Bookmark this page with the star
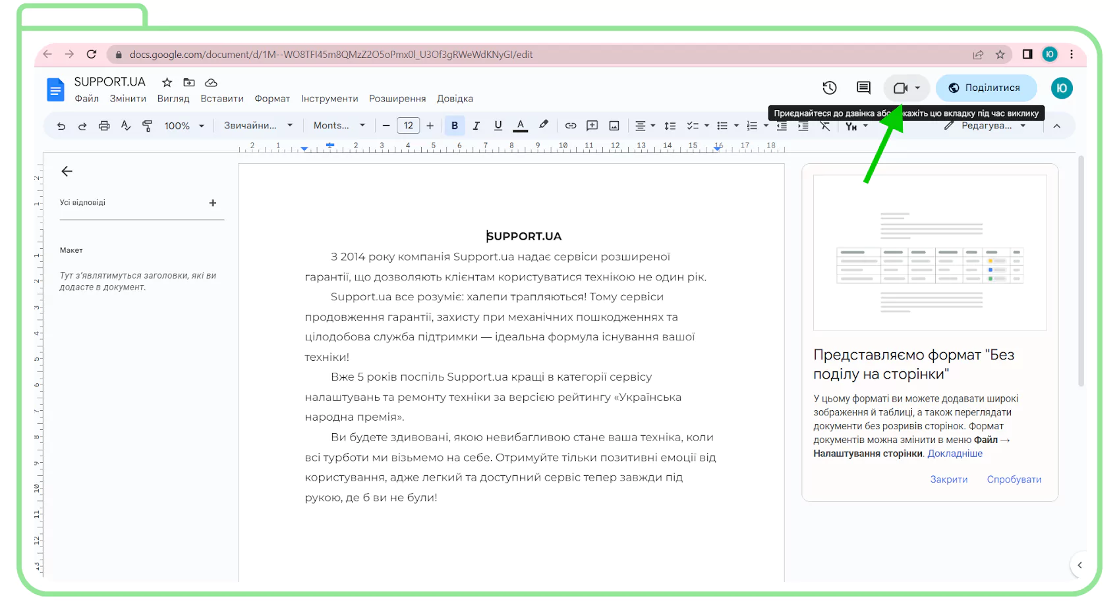Screen dimensions: 1119x611 (1000, 55)
